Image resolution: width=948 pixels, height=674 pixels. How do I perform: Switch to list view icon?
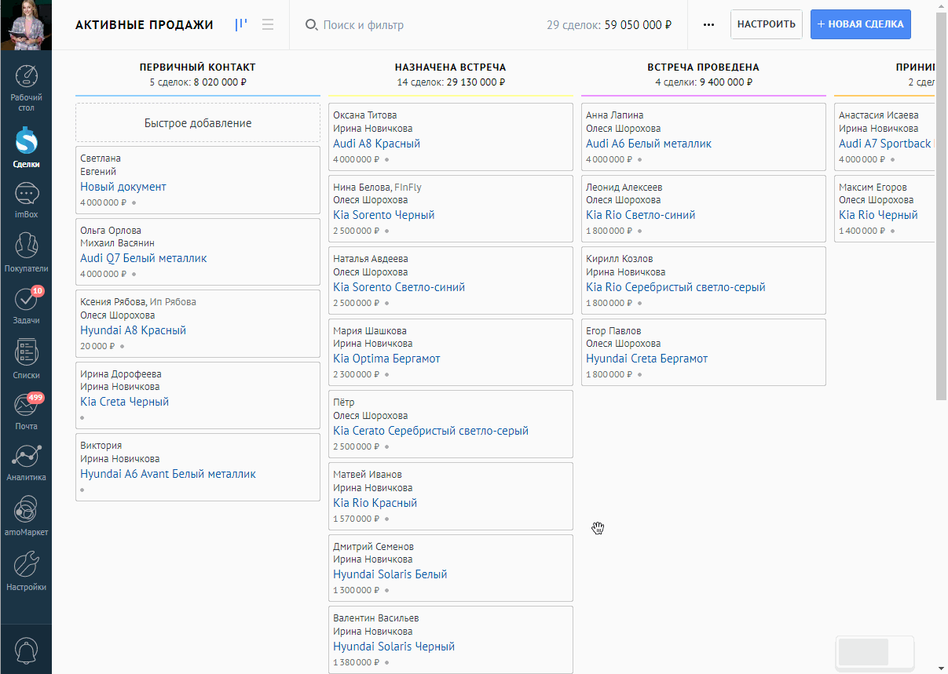click(268, 25)
